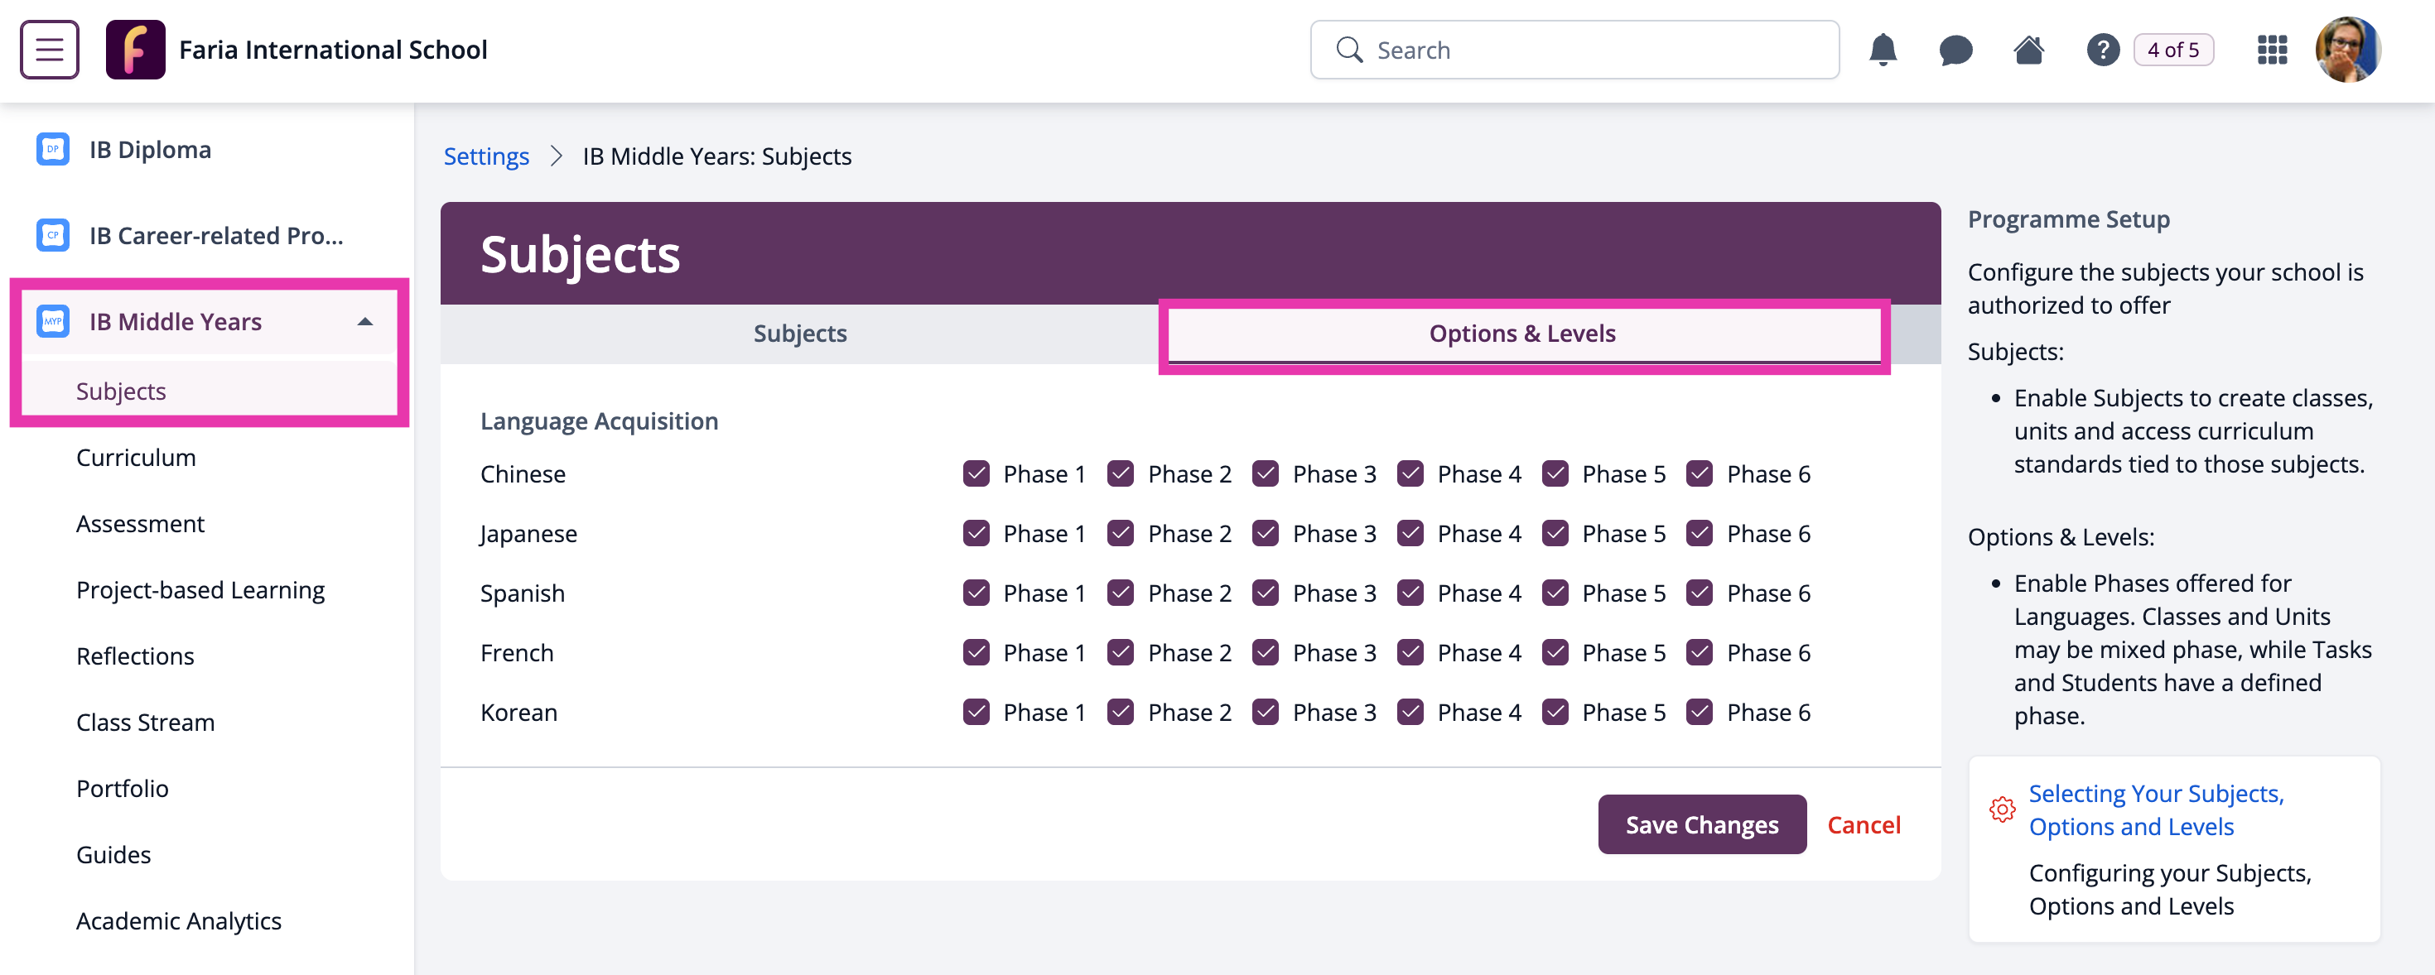The width and height of the screenshot is (2435, 975).
Task: Open Academic Analytics in the sidebar
Action: click(x=179, y=920)
